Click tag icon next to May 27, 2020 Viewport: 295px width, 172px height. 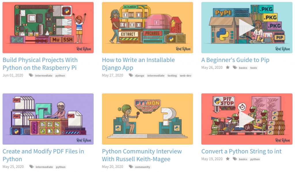131,75
